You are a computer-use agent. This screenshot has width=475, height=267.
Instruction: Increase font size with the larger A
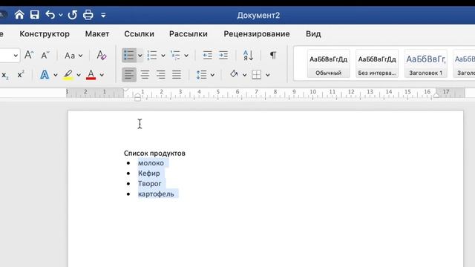(x=29, y=55)
